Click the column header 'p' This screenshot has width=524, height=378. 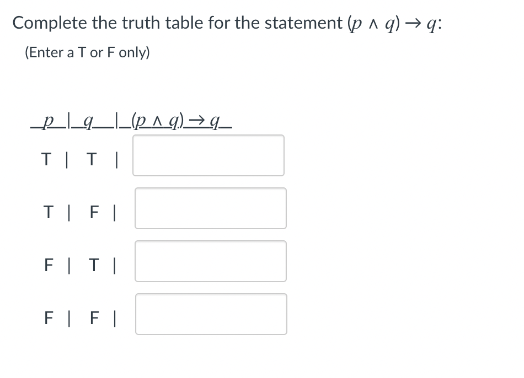click(x=46, y=121)
